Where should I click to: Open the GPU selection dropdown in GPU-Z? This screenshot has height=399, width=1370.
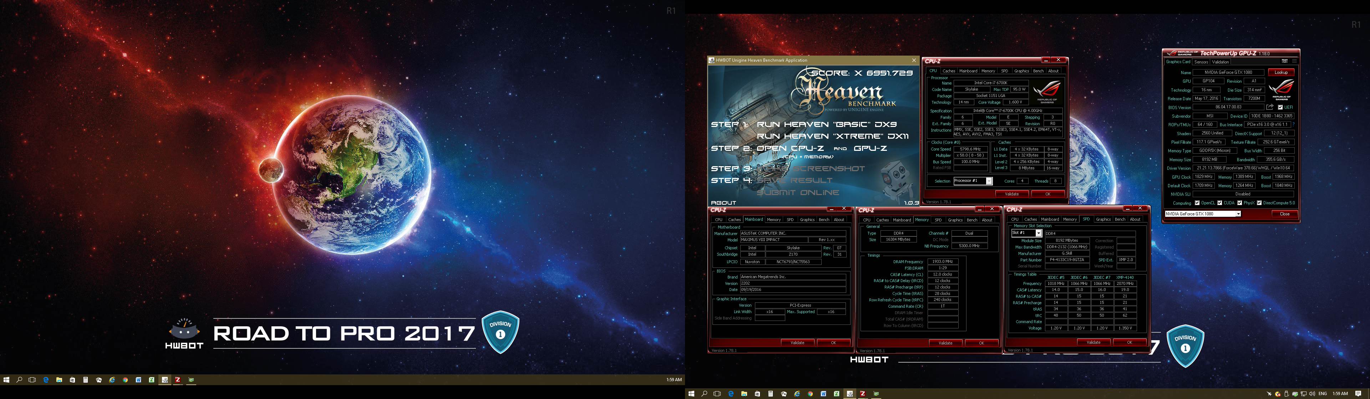pyautogui.click(x=1202, y=214)
